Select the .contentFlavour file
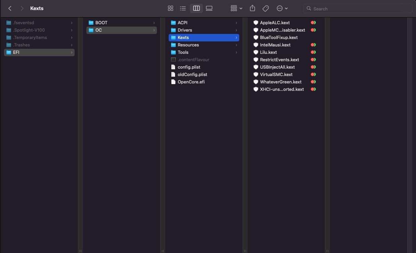Image resolution: width=416 pixels, height=253 pixels. [x=204, y=60]
